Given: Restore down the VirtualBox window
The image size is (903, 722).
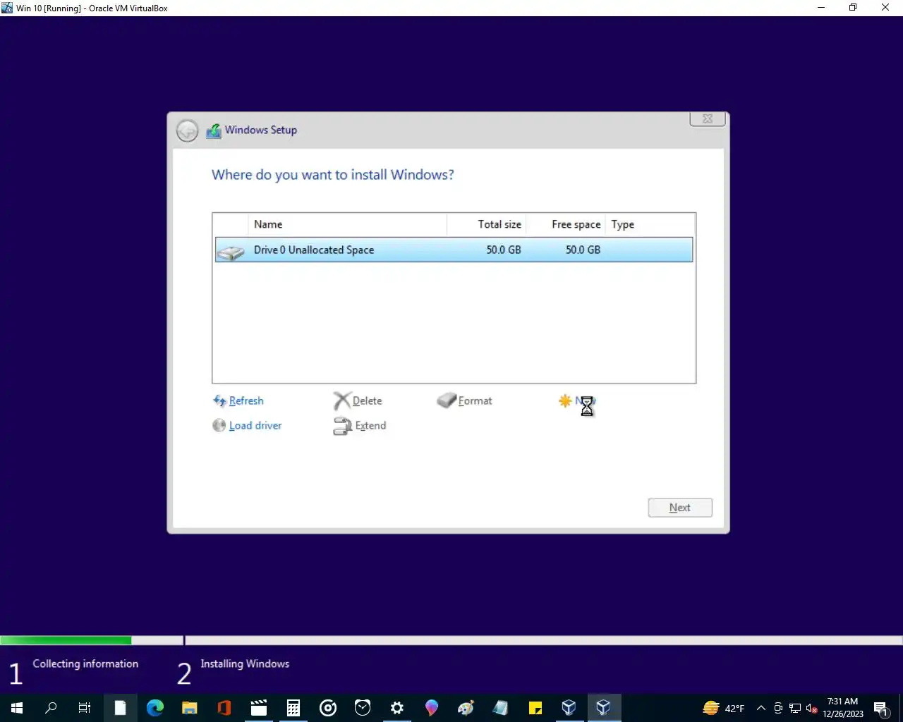Looking at the screenshot, I should coord(853,8).
